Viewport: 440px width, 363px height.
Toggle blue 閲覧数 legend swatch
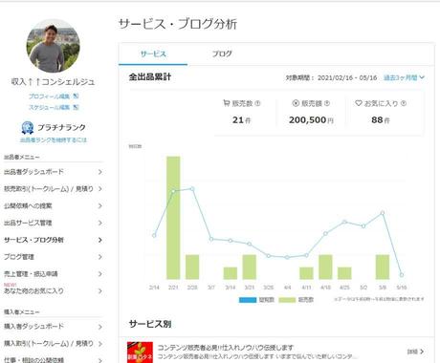[x=248, y=300]
